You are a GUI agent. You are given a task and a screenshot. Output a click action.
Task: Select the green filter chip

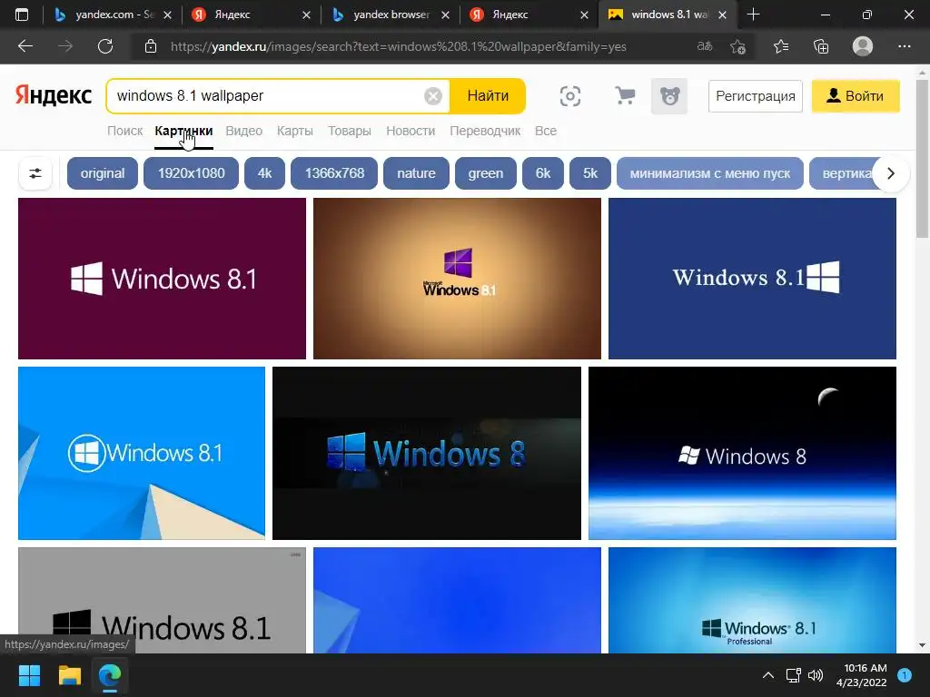485,173
